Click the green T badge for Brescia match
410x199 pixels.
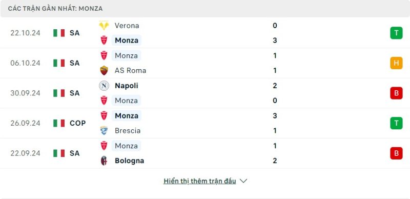396,123
